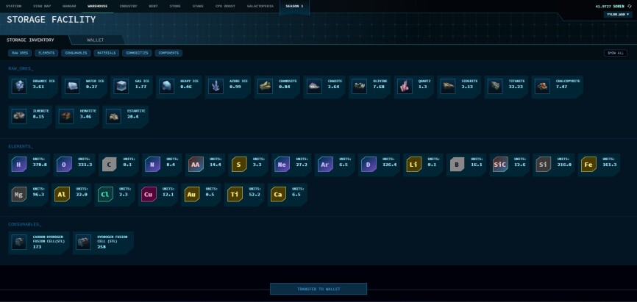
Task: Select the Copper (Cu) element icon
Action: click(x=149, y=195)
